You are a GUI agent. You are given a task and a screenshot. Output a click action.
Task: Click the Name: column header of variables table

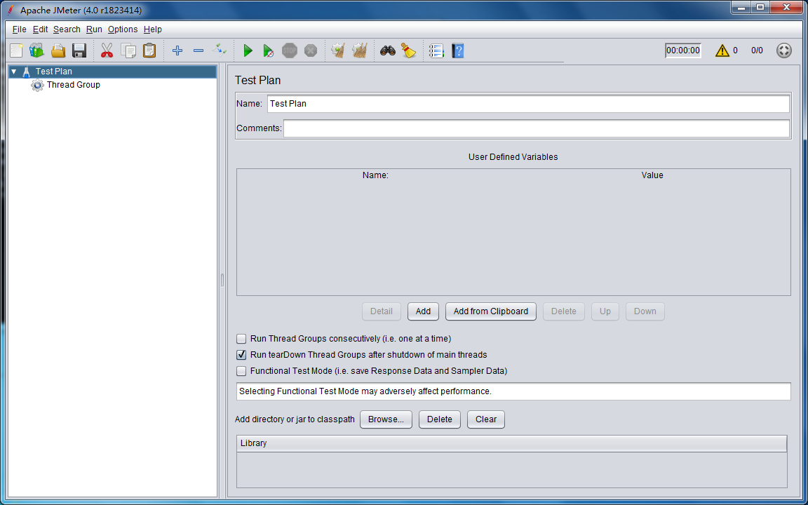(375, 175)
